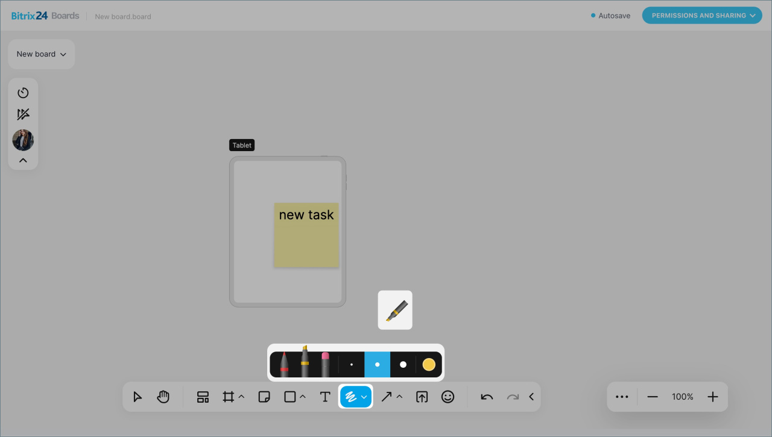Select the largest stroke size dot
The image size is (772, 437).
click(403, 365)
